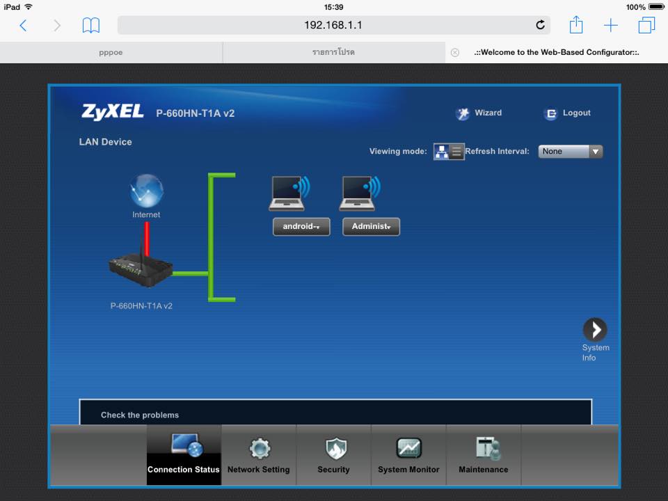Reload the page with the refresh icon
Viewport: 668px width, 501px height.
(x=540, y=25)
